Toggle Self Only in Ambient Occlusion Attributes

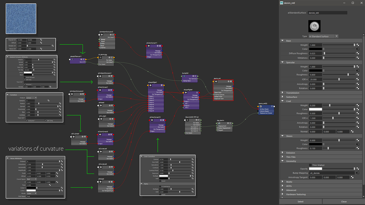click(25, 80)
